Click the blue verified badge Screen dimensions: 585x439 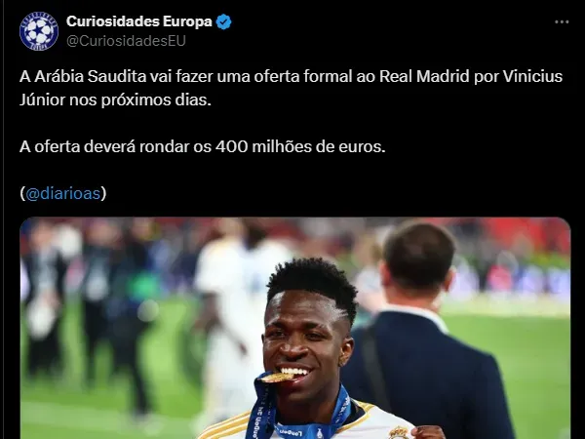click(x=223, y=21)
